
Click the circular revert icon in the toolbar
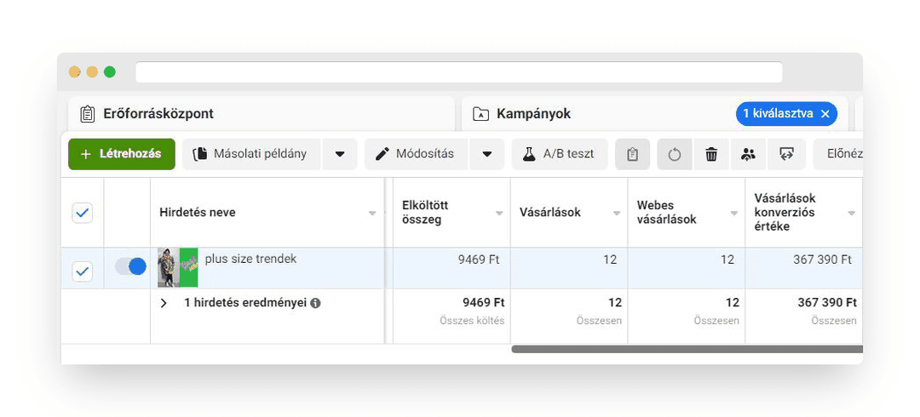675,154
